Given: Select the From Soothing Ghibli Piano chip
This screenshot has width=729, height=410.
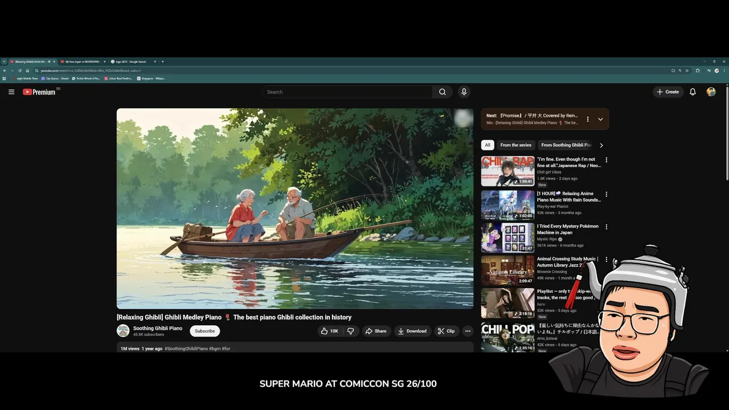Looking at the screenshot, I should [x=566, y=145].
